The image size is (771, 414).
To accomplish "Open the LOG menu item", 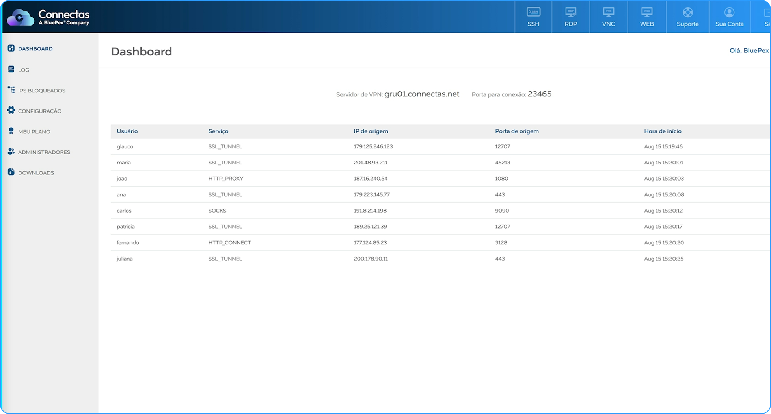I will (24, 70).
